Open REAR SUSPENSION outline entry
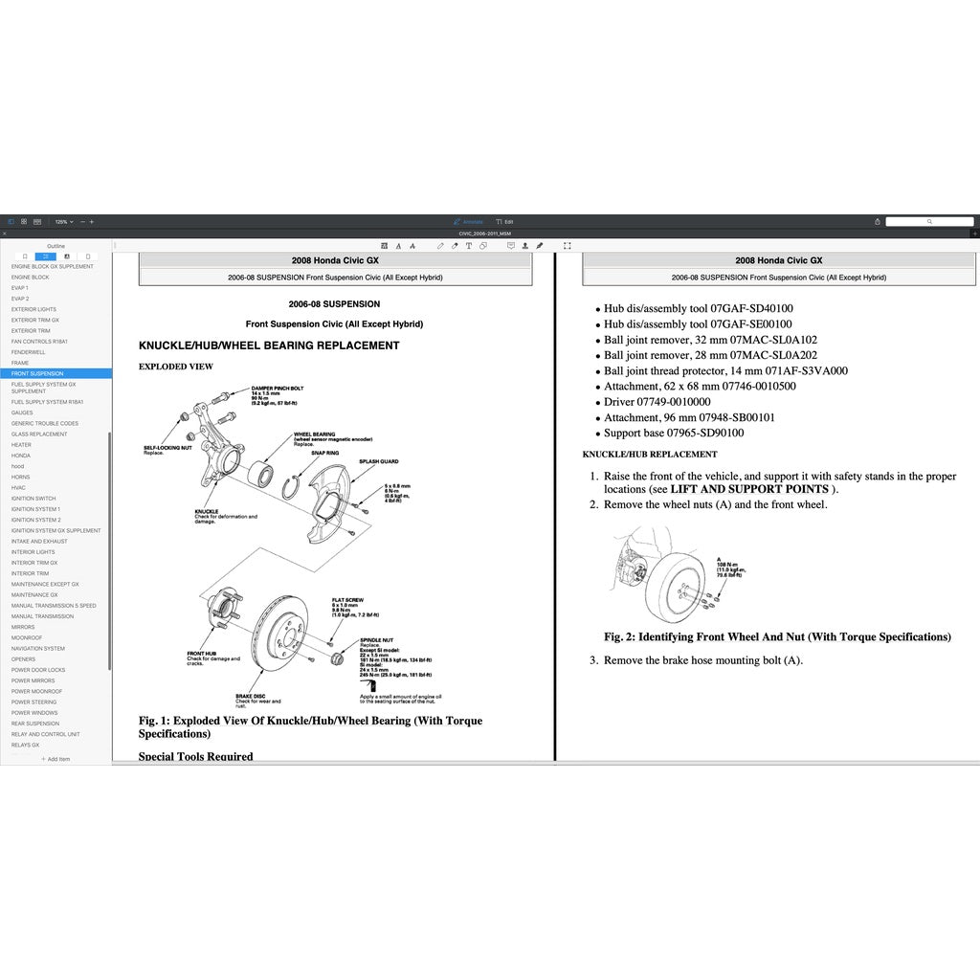980x980 pixels. [35, 724]
